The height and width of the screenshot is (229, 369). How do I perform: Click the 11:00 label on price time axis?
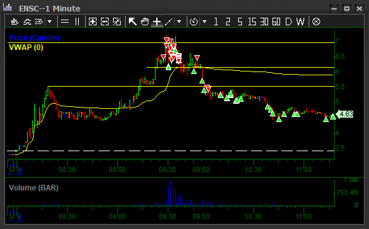tap(304, 170)
